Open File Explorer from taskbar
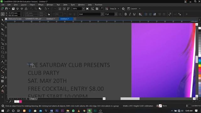201x113 pixels. (x=68, y=111)
